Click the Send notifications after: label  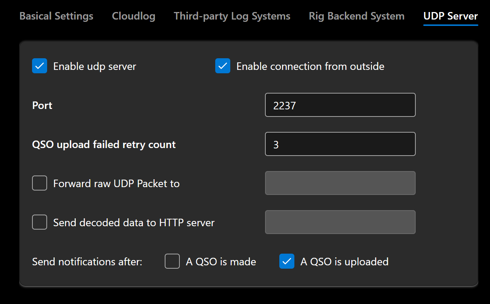click(x=87, y=262)
